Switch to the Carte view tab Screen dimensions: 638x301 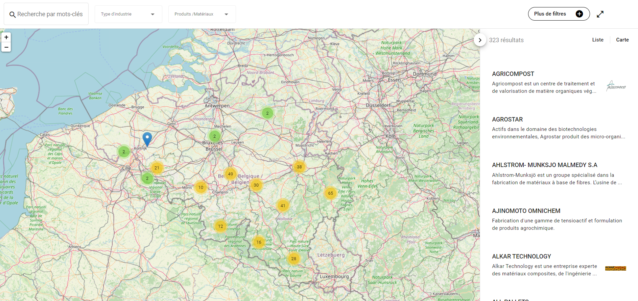pyautogui.click(x=622, y=40)
